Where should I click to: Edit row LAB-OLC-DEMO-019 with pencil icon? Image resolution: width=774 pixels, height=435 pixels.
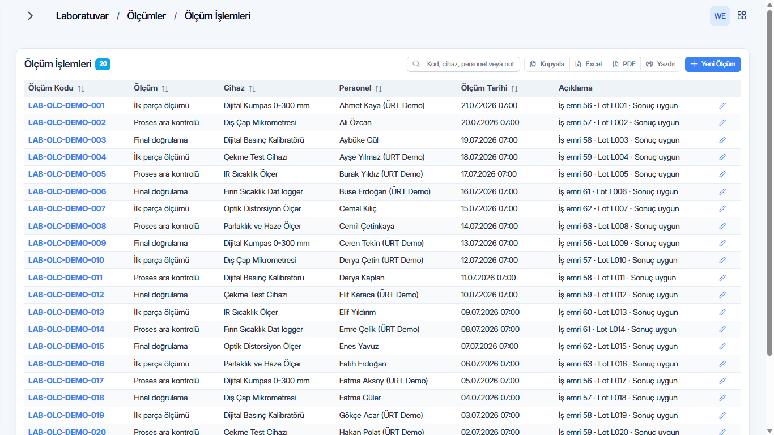(x=722, y=415)
